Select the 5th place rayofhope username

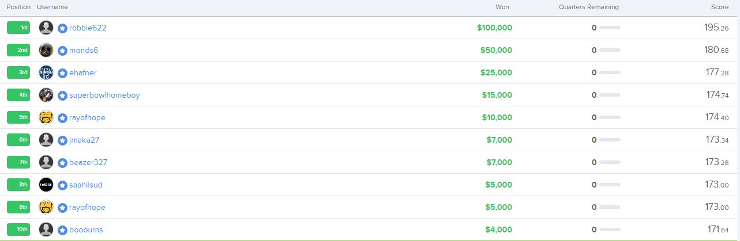click(87, 117)
